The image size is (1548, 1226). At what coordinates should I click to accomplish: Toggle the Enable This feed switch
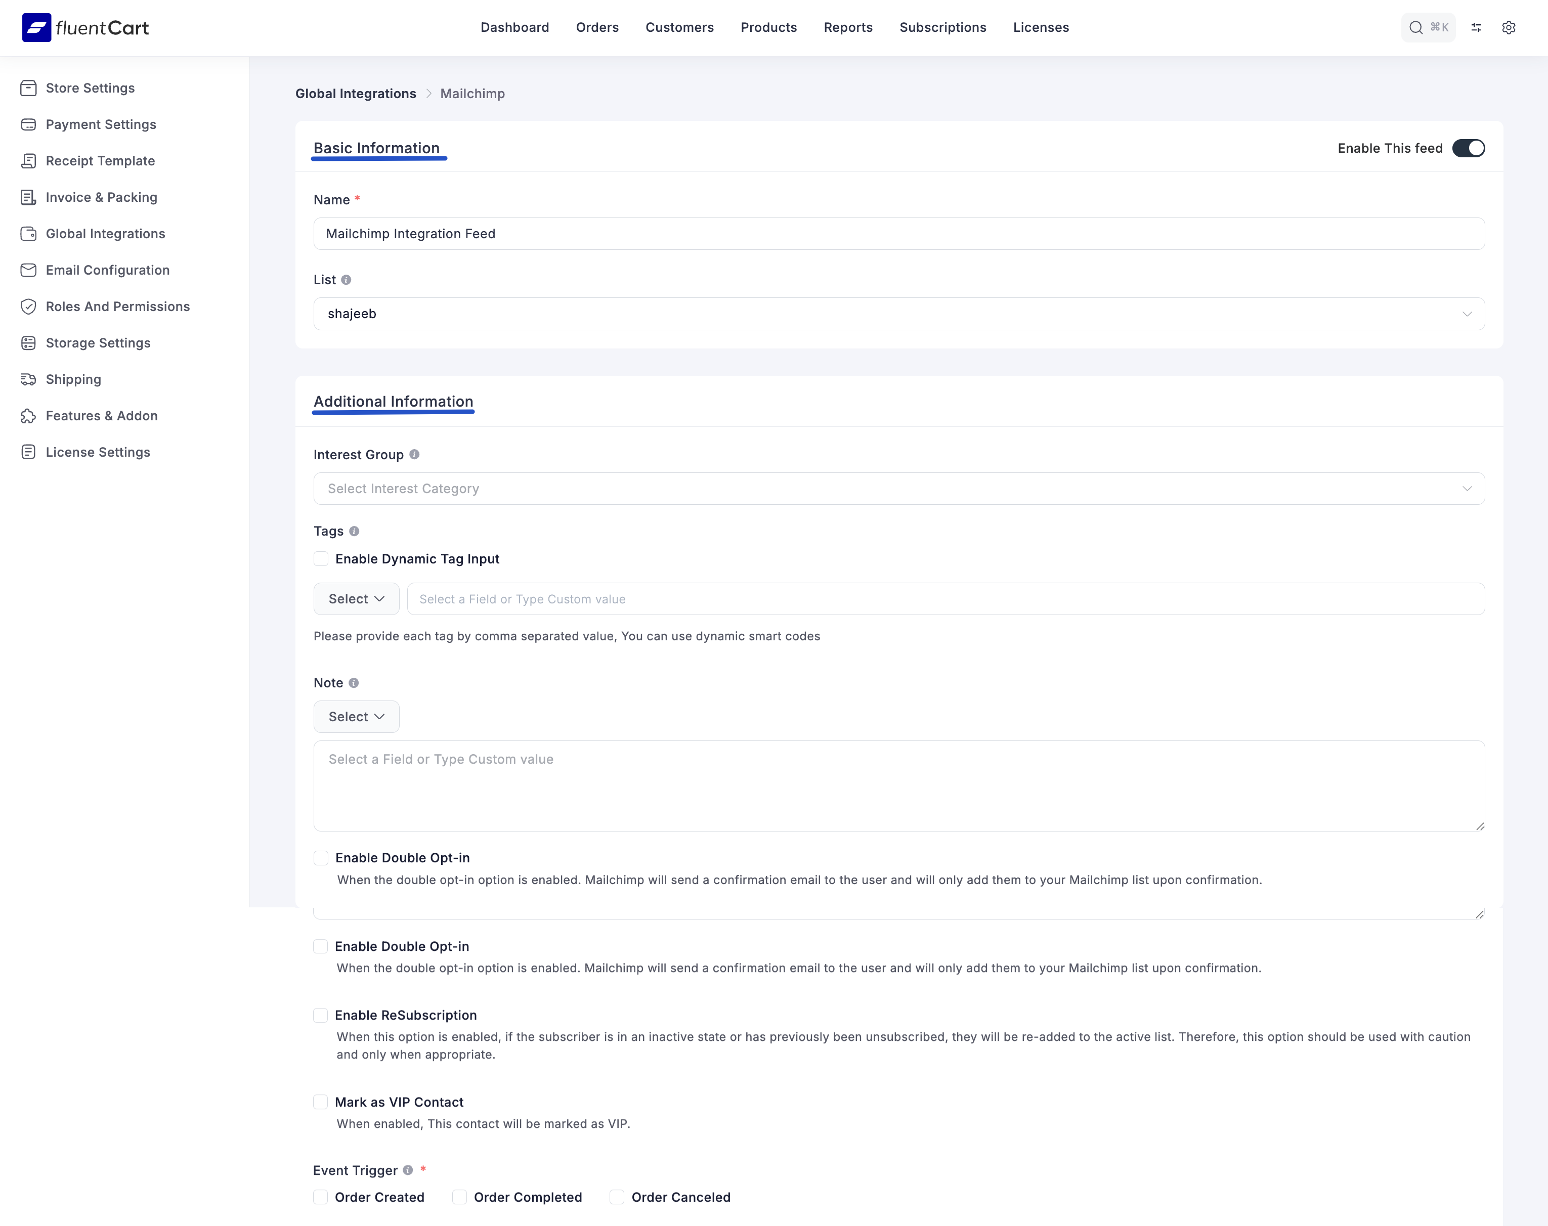(x=1468, y=148)
